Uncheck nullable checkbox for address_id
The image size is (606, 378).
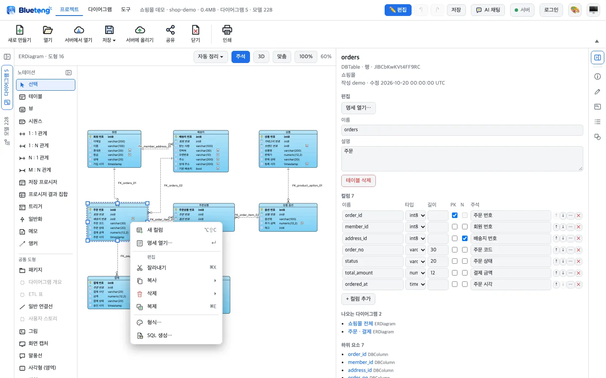pos(465,239)
